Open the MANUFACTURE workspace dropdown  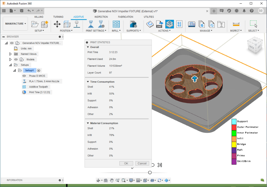pyautogui.click(x=15, y=24)
